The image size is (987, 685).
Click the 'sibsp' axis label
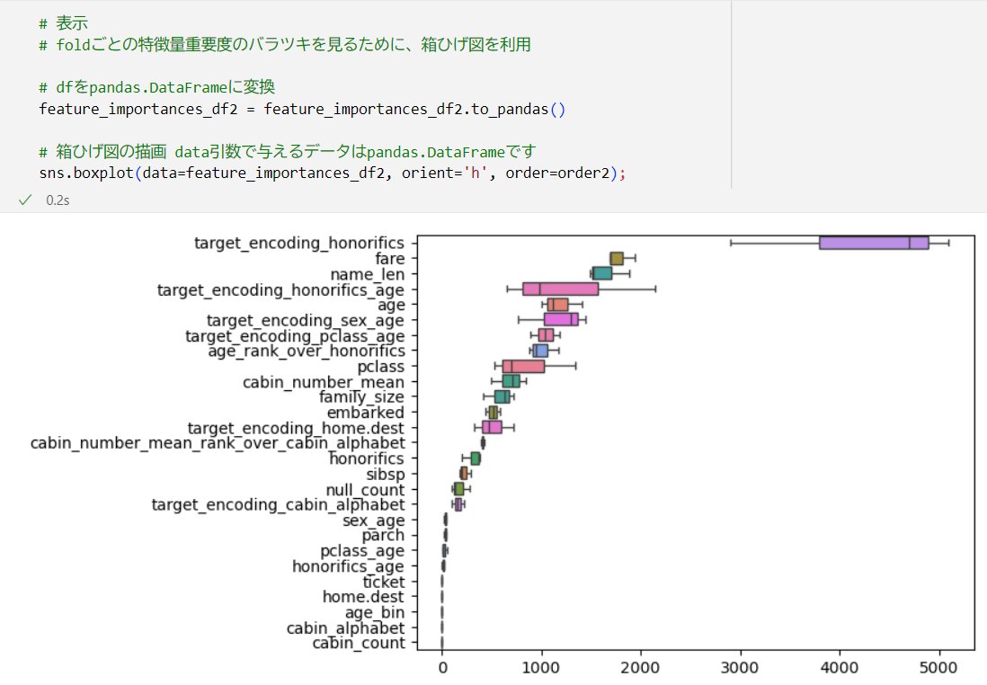(x=386, y=474)
